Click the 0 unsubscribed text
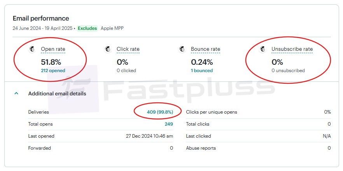The image size is (343, 171). point(288,71)
